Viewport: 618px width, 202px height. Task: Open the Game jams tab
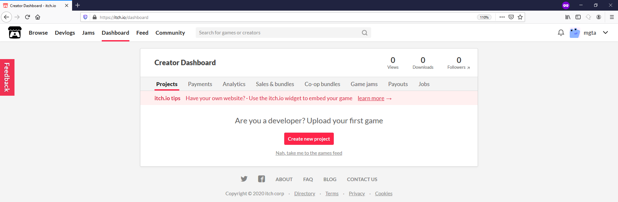click(364, 84)
